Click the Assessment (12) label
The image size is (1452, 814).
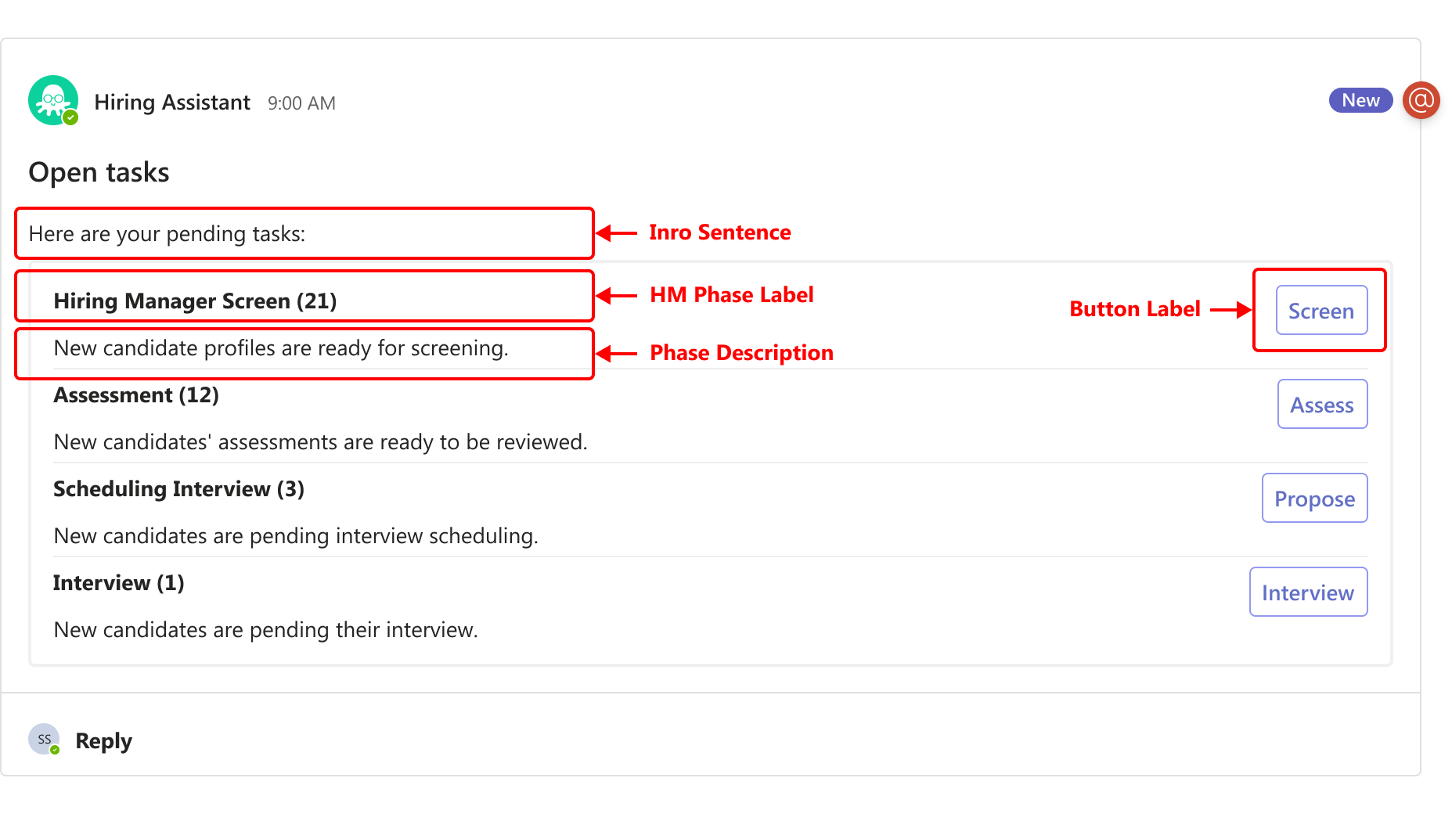136,394
